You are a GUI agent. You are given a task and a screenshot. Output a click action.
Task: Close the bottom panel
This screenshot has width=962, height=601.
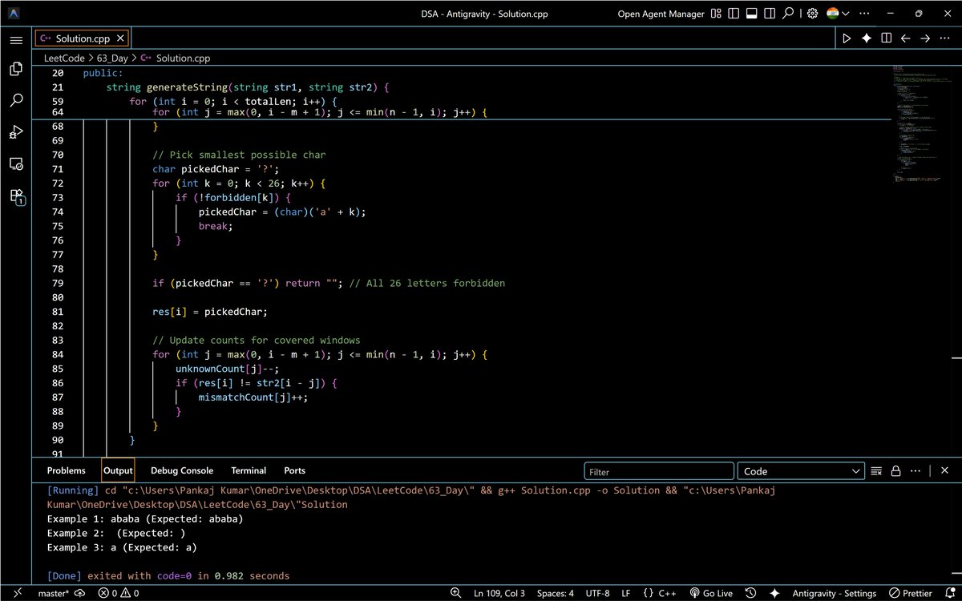click(x=944, y=471)
